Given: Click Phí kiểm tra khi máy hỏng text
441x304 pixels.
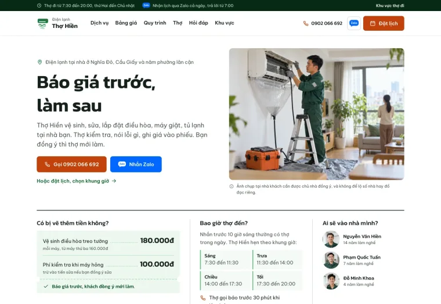Looking at the screenshot, I should pyautogui.click(x=73, y=265).
